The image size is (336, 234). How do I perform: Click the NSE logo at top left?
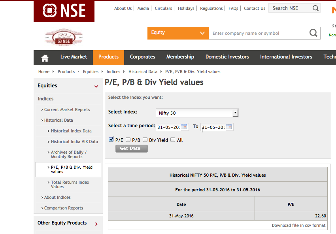64,11
